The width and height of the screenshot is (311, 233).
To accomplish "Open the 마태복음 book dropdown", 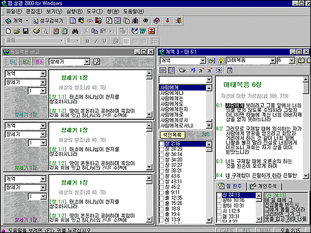I will pyautogui.click(x=273, y=60).
